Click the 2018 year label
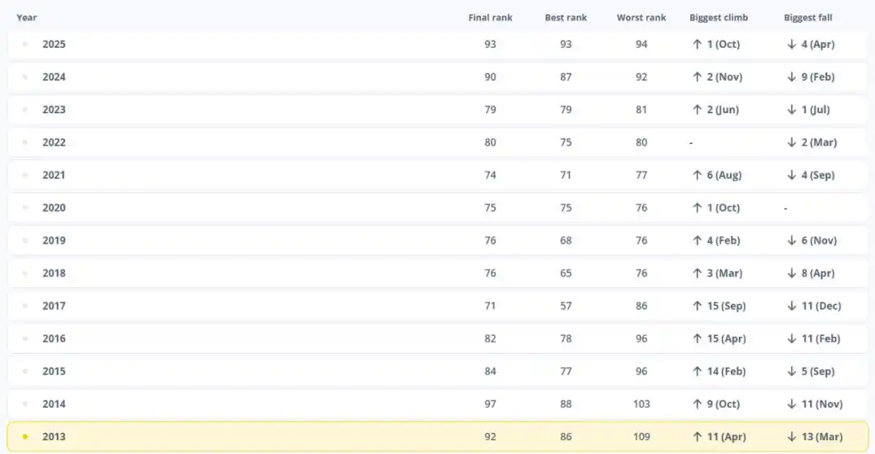 point(54,274)
